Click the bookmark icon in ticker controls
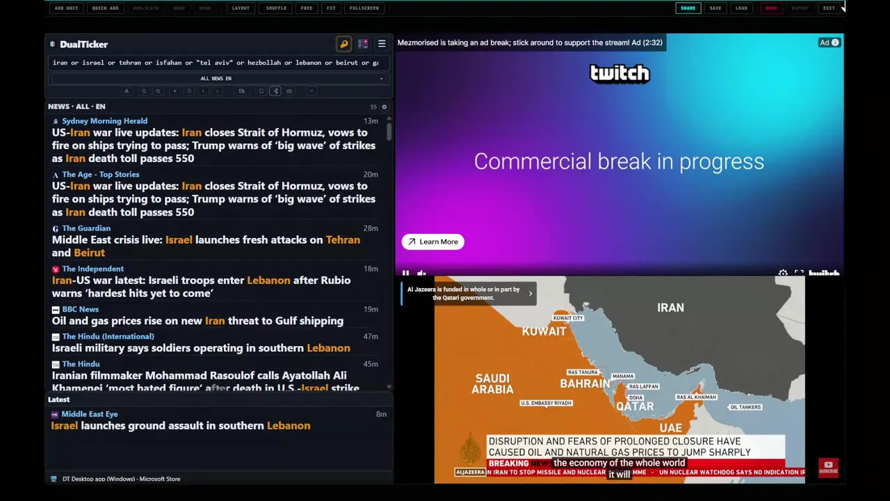 tap(261, 91)
